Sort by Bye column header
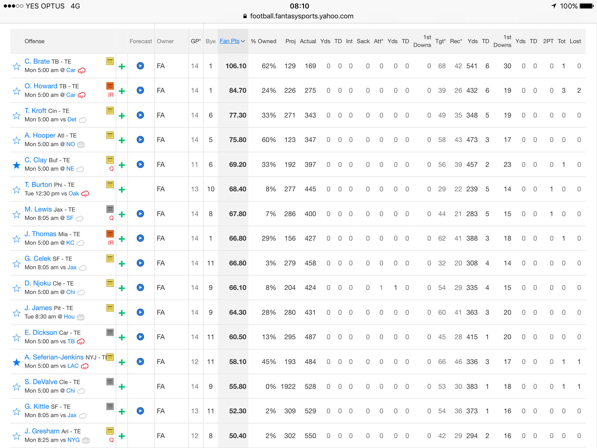The width and height of the screenshot is (597, 448). pos(210,41)
